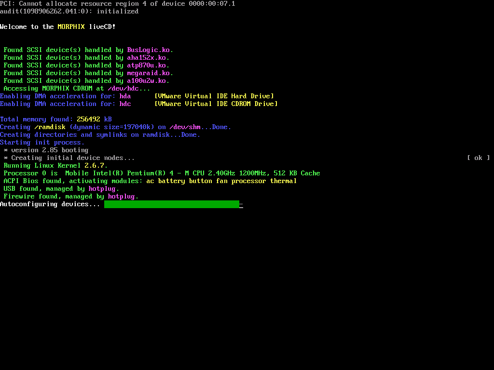This screenshot has height=370, width=494.
Task: Click the 'Welcome to the MORPHIX liveCD!' line
Action: (58, 27)
